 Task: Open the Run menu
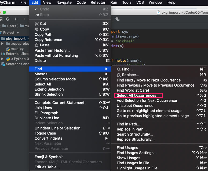point(114,2)
